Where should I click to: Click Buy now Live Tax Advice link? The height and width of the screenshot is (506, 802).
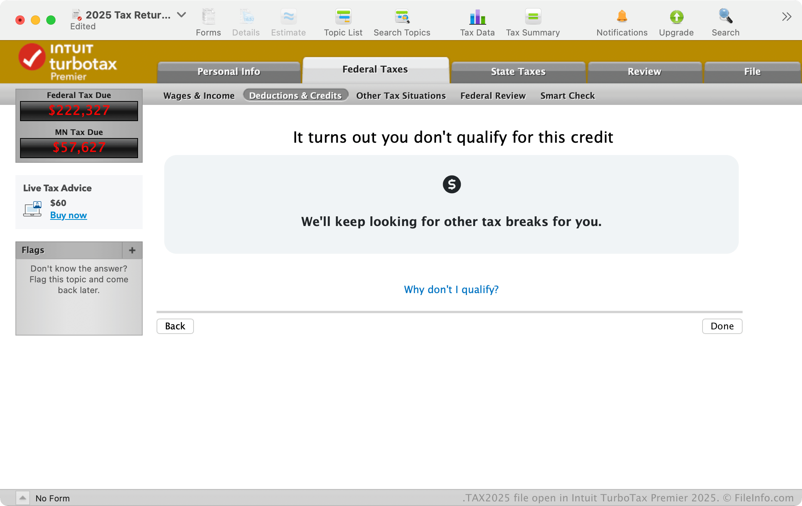point(69,215)
